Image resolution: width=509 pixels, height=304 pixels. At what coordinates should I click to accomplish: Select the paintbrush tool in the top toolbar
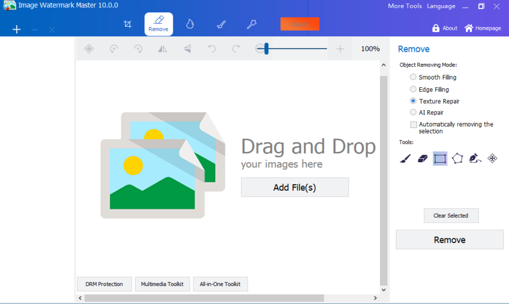tap(221, 24)
